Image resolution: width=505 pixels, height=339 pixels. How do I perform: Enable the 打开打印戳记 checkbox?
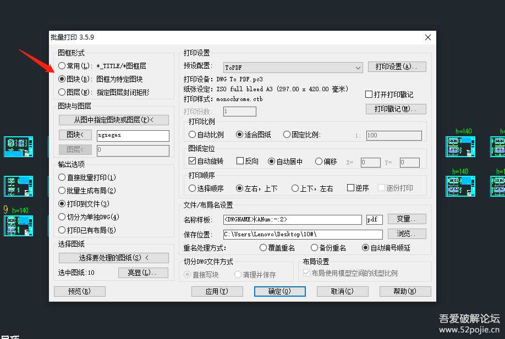tap(367, 93)
